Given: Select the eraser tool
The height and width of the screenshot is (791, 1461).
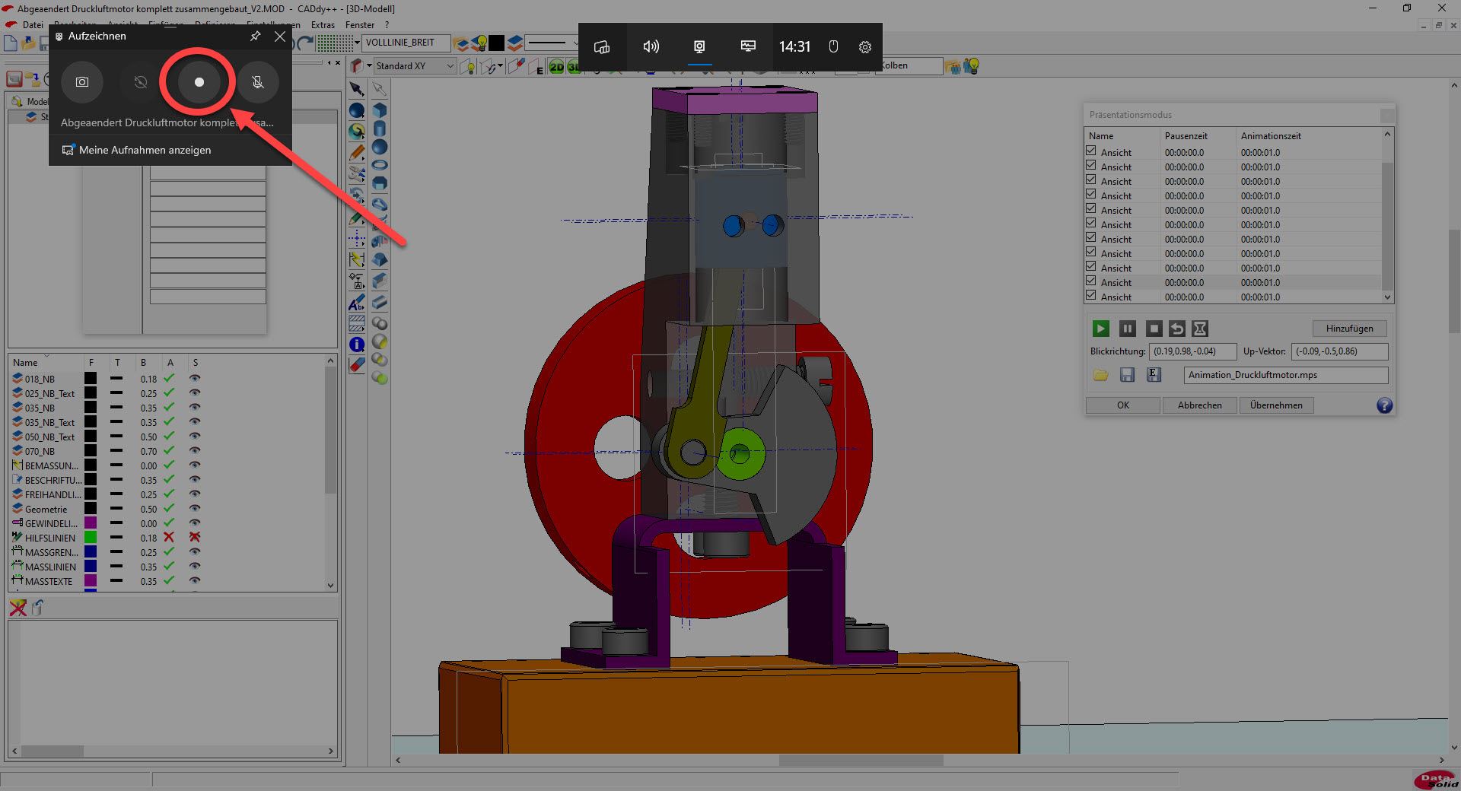Looking at the screenshot, I should click(x=356, y=365).
